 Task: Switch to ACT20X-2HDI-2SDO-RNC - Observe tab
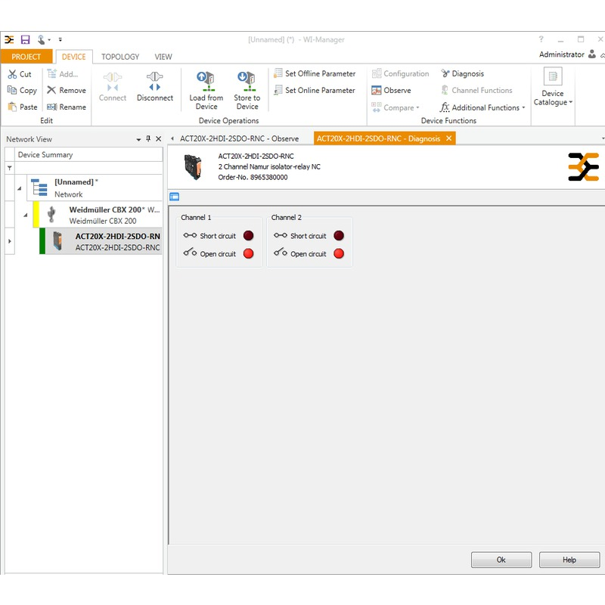[239, 138]
